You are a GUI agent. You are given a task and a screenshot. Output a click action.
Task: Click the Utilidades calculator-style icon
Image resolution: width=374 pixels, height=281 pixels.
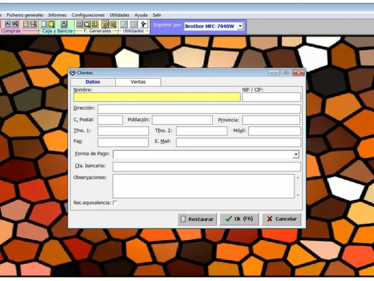point(134,24)
